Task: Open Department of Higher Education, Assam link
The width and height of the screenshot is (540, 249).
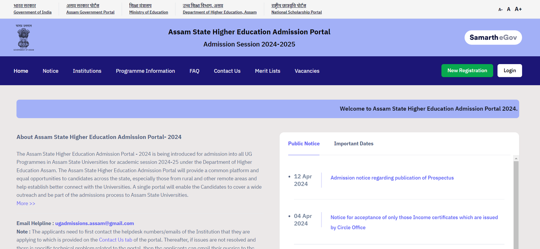Action: (220, 12)
